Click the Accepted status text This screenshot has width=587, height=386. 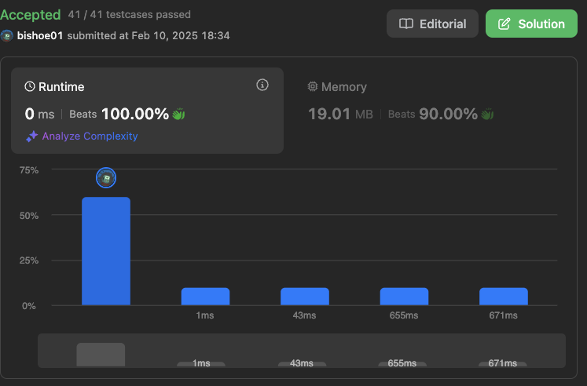[31, 15]
